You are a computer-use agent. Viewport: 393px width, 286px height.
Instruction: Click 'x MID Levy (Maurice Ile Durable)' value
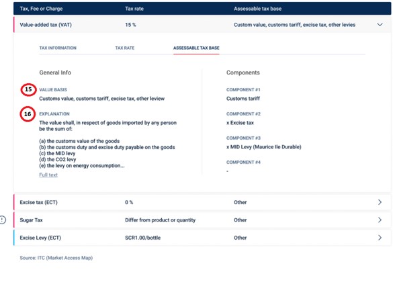click(x=263, y=147)
